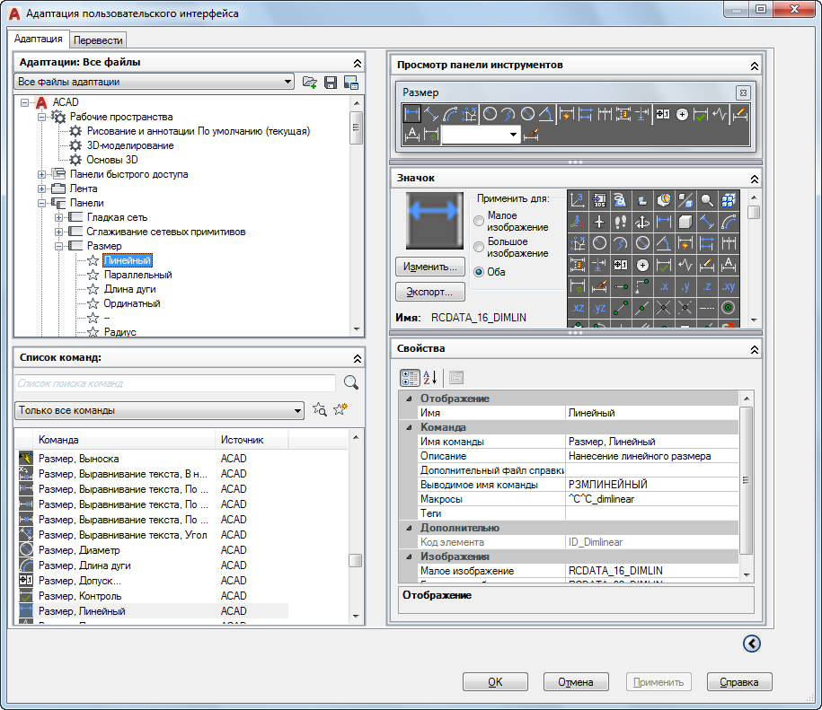Expand the Панели быстрого доступа node
The width and height of the screenshot is (822, 710).
coord(42,174)
